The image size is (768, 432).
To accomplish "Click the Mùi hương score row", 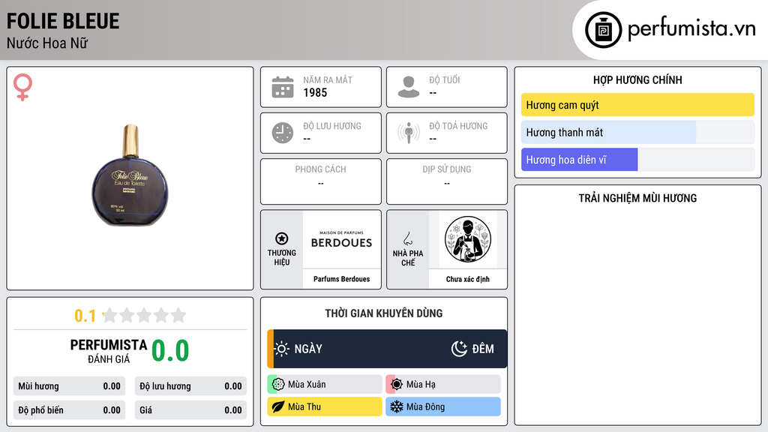I will pos(69,386).
